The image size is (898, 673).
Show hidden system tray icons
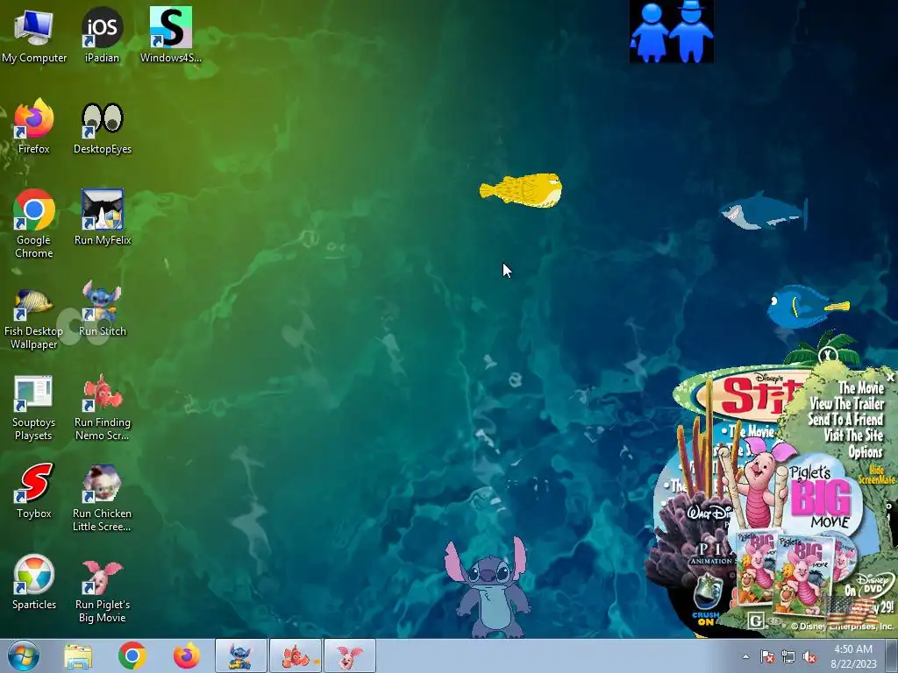(745, 656)
